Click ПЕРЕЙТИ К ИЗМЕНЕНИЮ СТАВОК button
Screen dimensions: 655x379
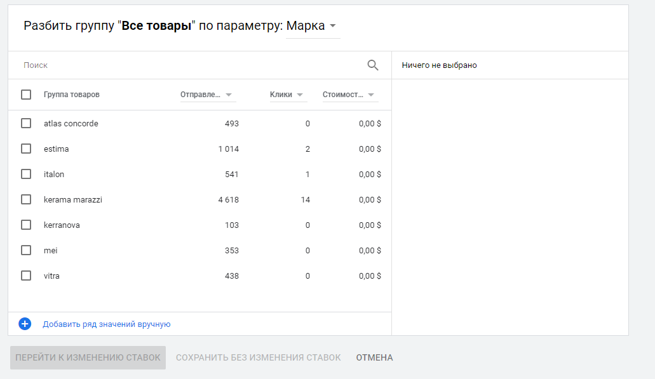click(x=88, y=357)
